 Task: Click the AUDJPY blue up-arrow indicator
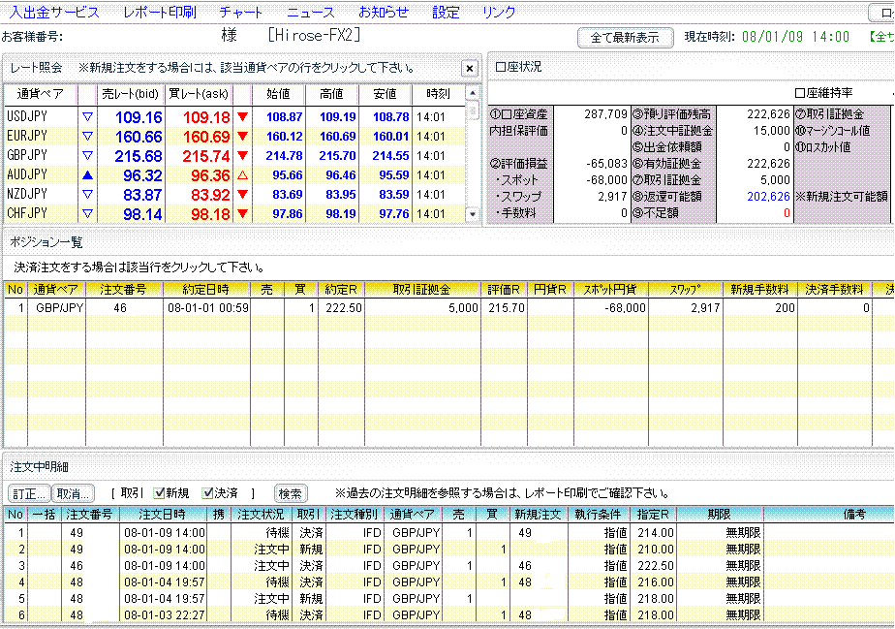point(87,175)
